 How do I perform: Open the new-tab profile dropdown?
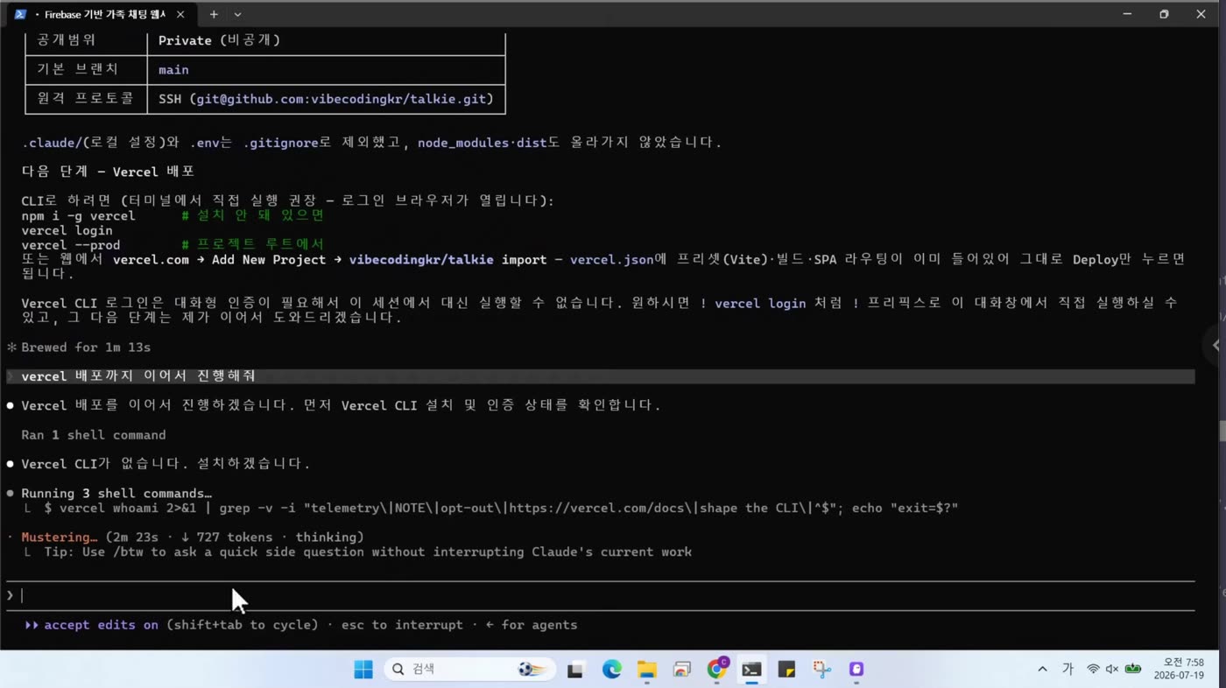(x=237, y=15)
